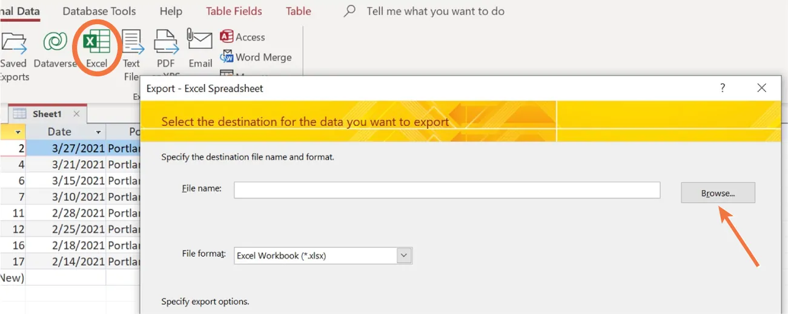Click the Tell me search box
788x314 pixels.
pyautogui.click(x=435, y=11)
